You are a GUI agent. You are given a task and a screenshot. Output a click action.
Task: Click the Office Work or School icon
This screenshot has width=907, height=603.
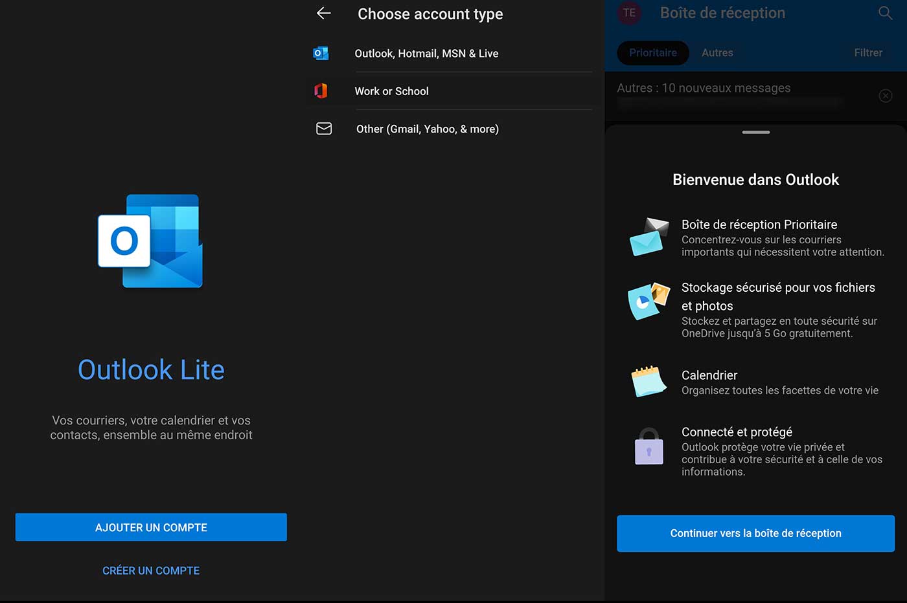pos(321,91)
